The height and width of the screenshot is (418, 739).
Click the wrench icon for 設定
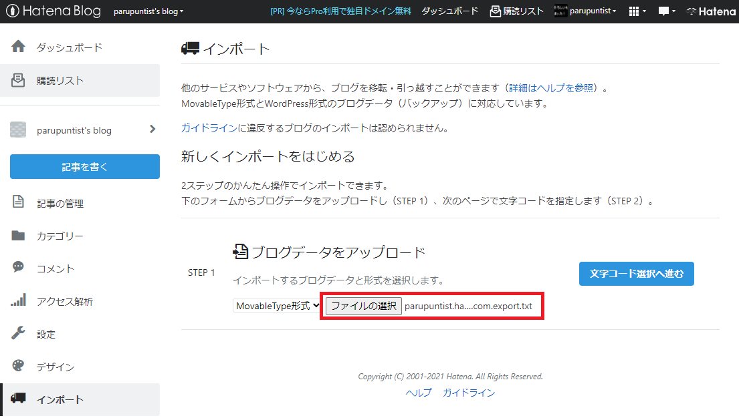click(x=18, y=333)
